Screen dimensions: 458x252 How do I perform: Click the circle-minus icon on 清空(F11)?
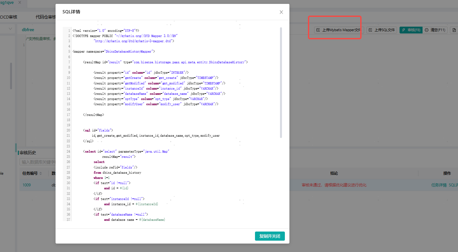coord(426,30)
